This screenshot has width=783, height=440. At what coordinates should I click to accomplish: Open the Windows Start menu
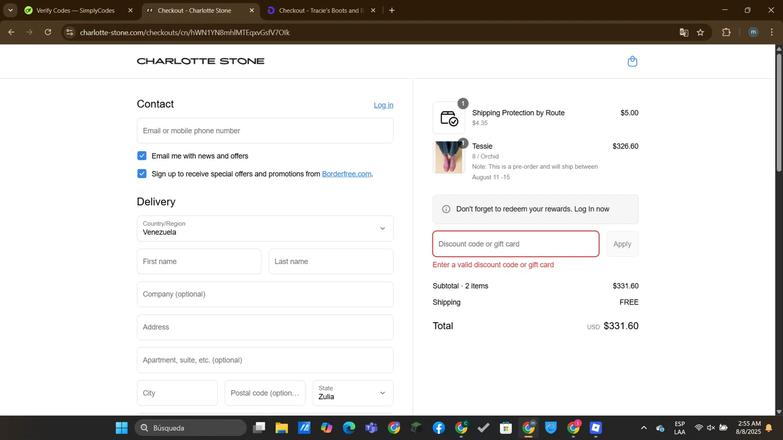pos(122,428)
